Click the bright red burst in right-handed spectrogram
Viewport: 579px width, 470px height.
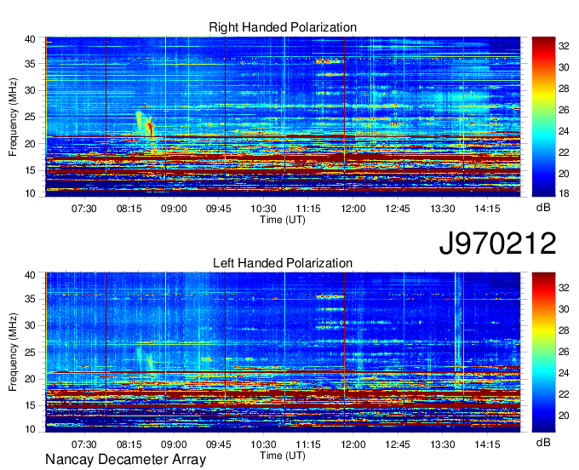point(151,129)
